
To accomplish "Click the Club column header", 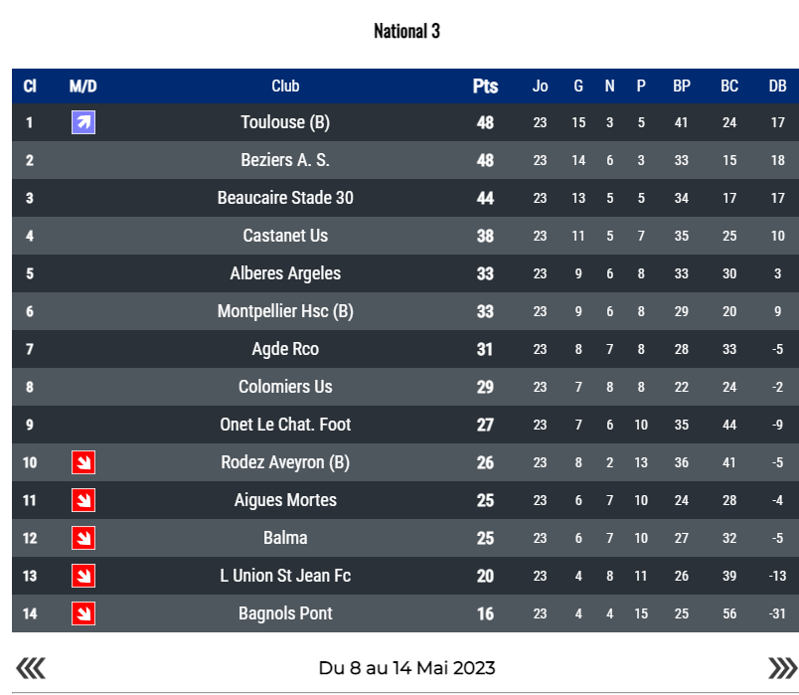I will tap(285, 87).
